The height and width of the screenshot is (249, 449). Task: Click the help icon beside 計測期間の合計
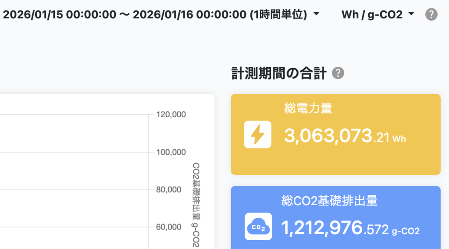pyautogui.click(x=338, y=73)
